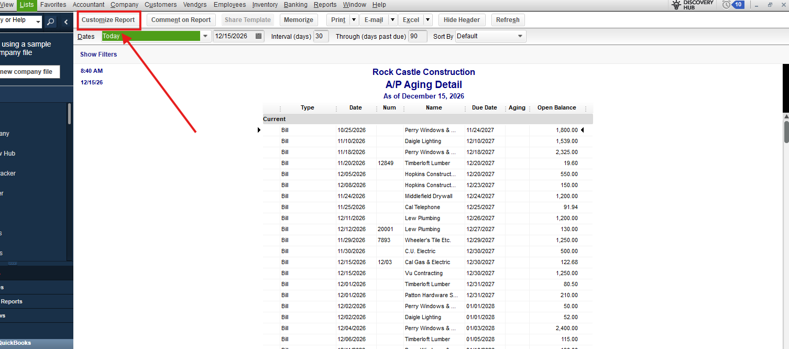Click the new company file button
The width and height of the screenshot is (789, 349).
tap(29, 72)
